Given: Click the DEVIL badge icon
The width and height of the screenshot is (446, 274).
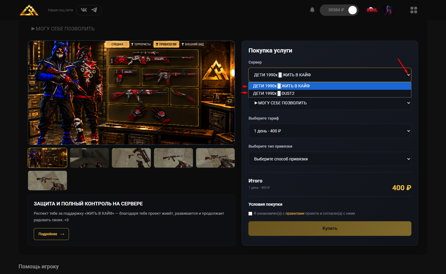Looking at the screenshot, I should pos(372,10).
